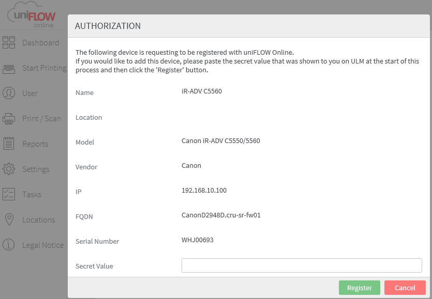Focus the Secret Value input field
The image size is (432, 299).
(302, 265)
